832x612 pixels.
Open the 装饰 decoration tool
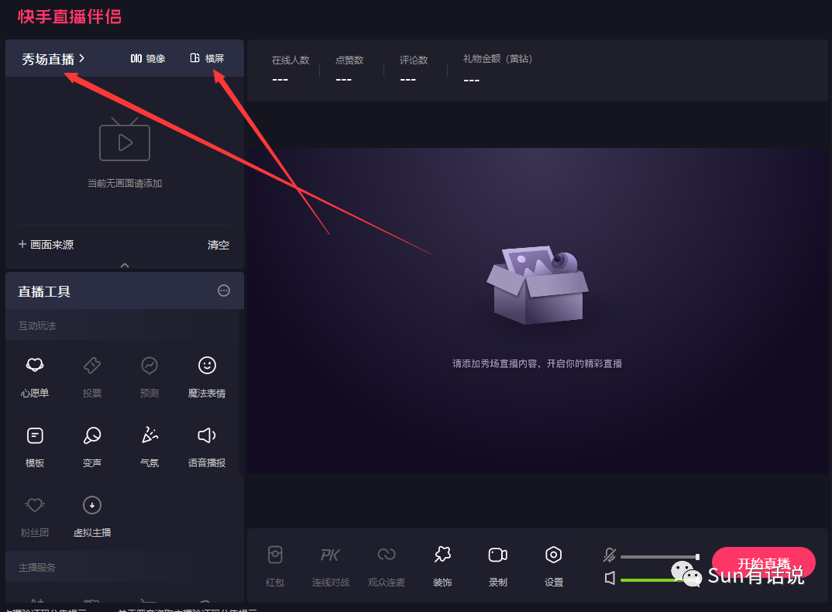[x=442, y=566]
